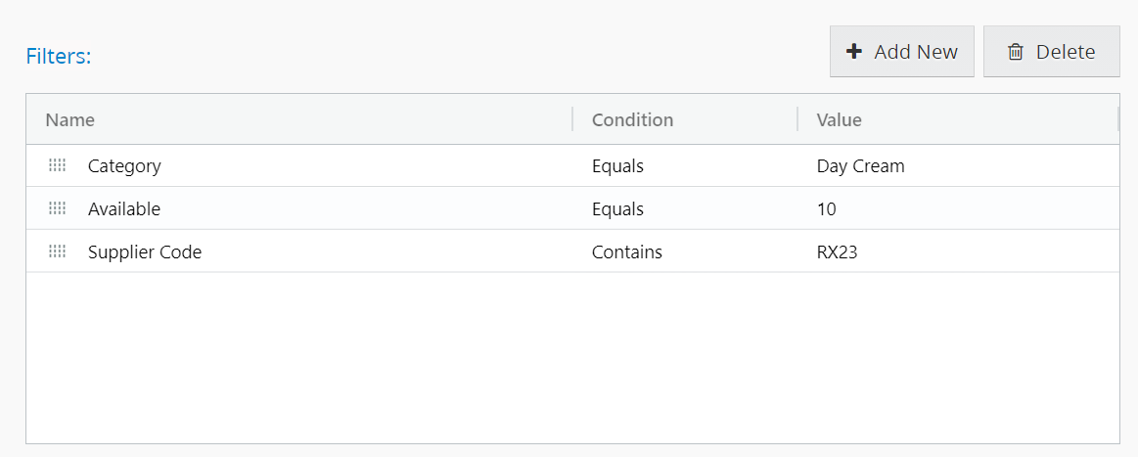Grab the drag handle of Category row

57,165
